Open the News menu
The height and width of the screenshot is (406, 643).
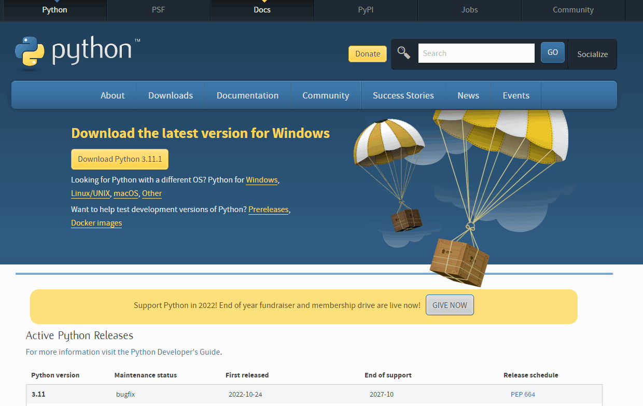click(468, 95)
